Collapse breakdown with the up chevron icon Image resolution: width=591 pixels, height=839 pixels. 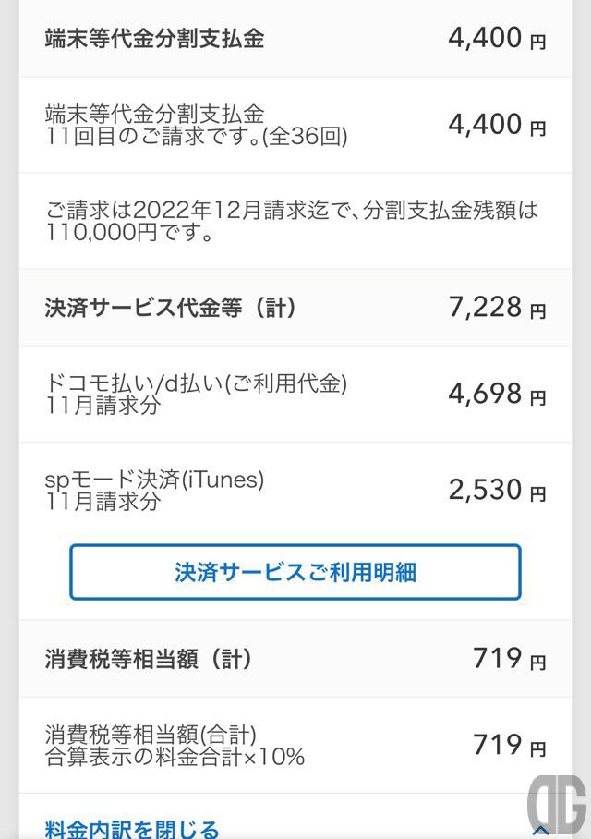click(541, 830)
